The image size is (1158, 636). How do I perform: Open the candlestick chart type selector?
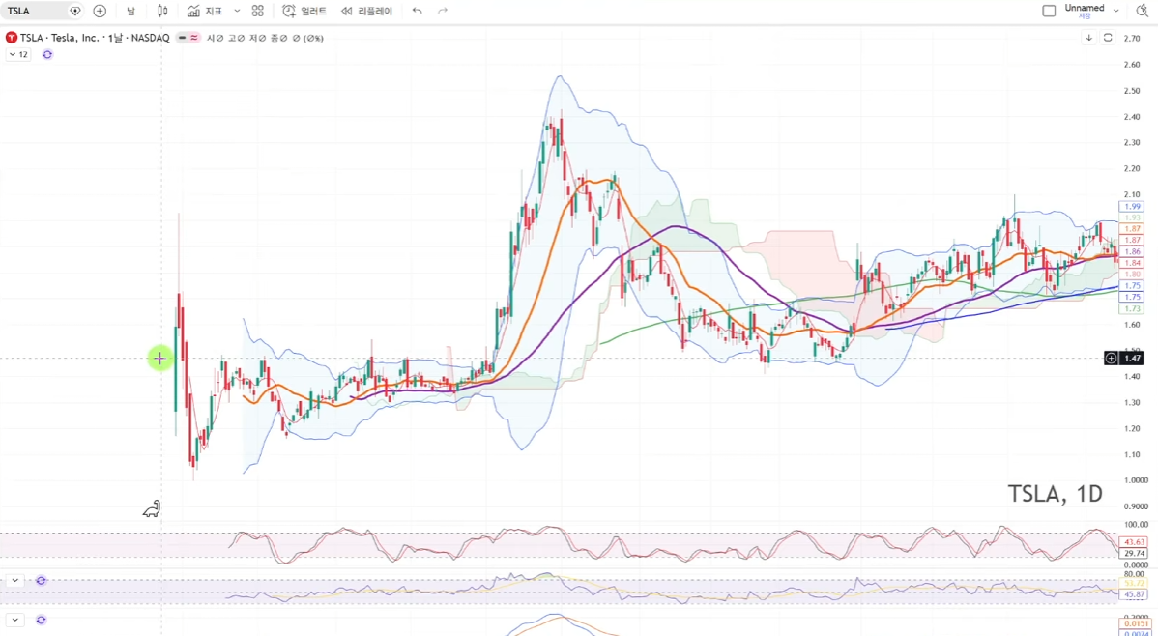163,11
